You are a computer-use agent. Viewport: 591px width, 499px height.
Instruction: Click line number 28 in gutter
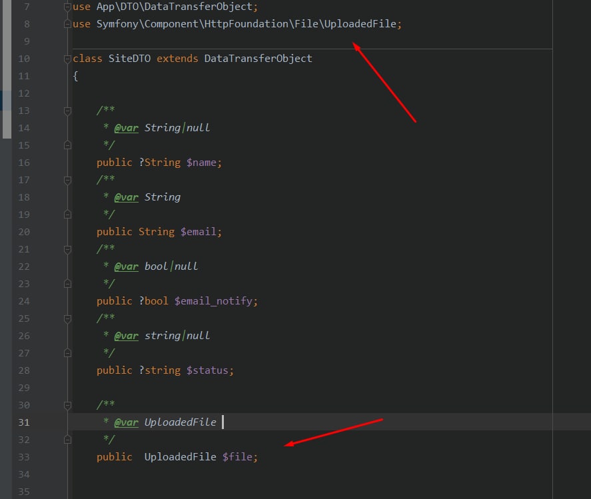[24, 371]
